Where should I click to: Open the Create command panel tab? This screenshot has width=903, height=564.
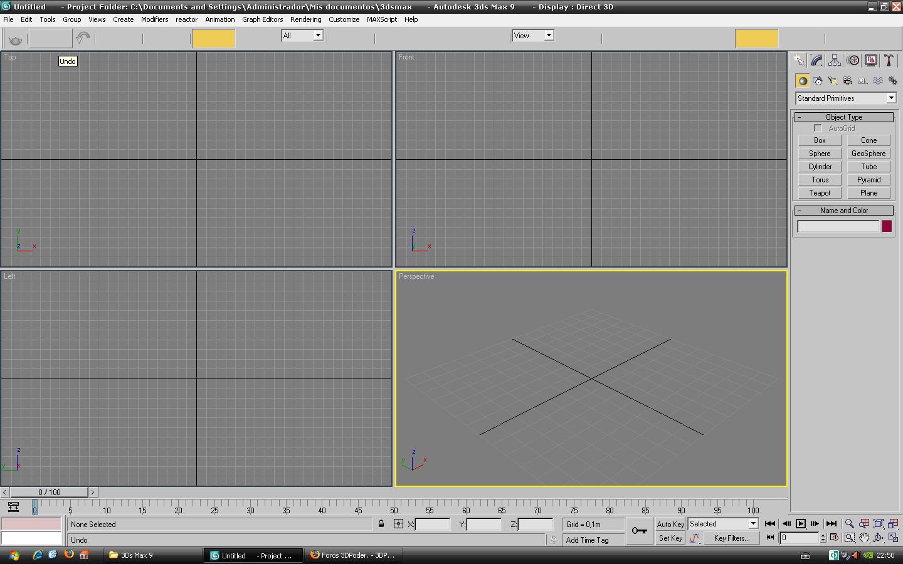pos(799,60)
